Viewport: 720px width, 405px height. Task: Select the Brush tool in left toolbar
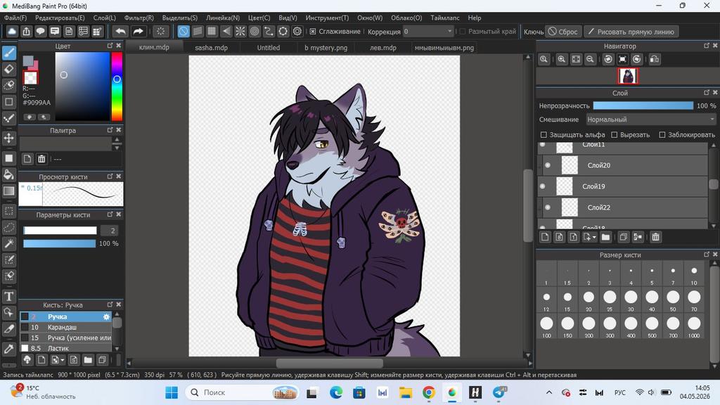8,53
